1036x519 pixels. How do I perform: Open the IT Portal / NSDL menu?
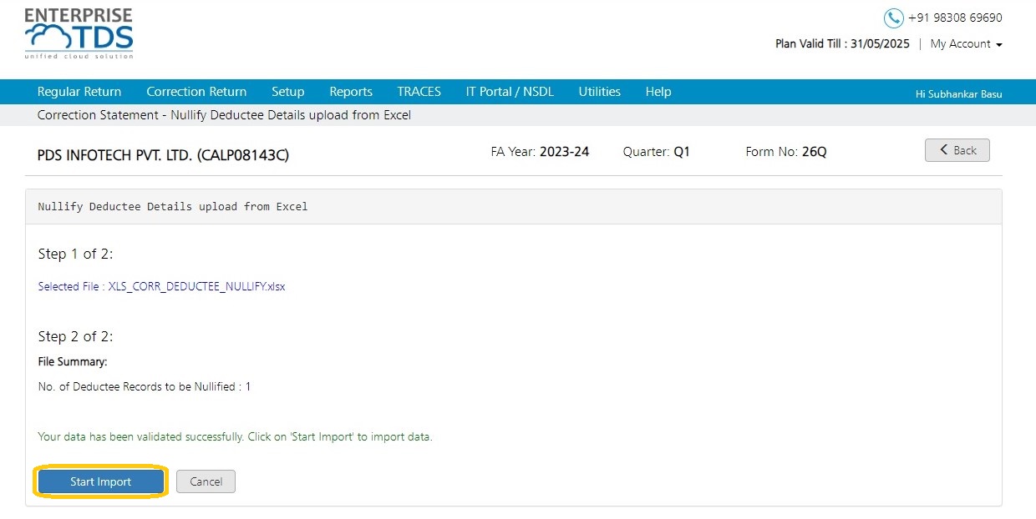coord(510,92)
